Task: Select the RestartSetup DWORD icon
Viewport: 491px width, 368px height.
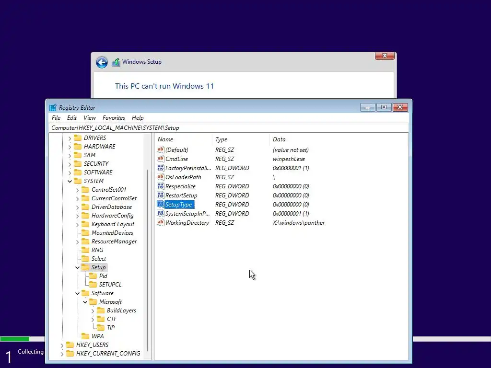Action: tap(160, 195)
